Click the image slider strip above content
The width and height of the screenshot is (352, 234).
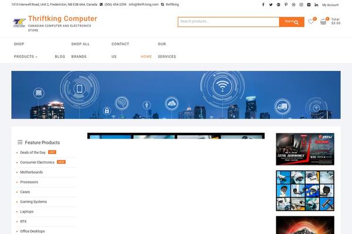coord(176,136)
